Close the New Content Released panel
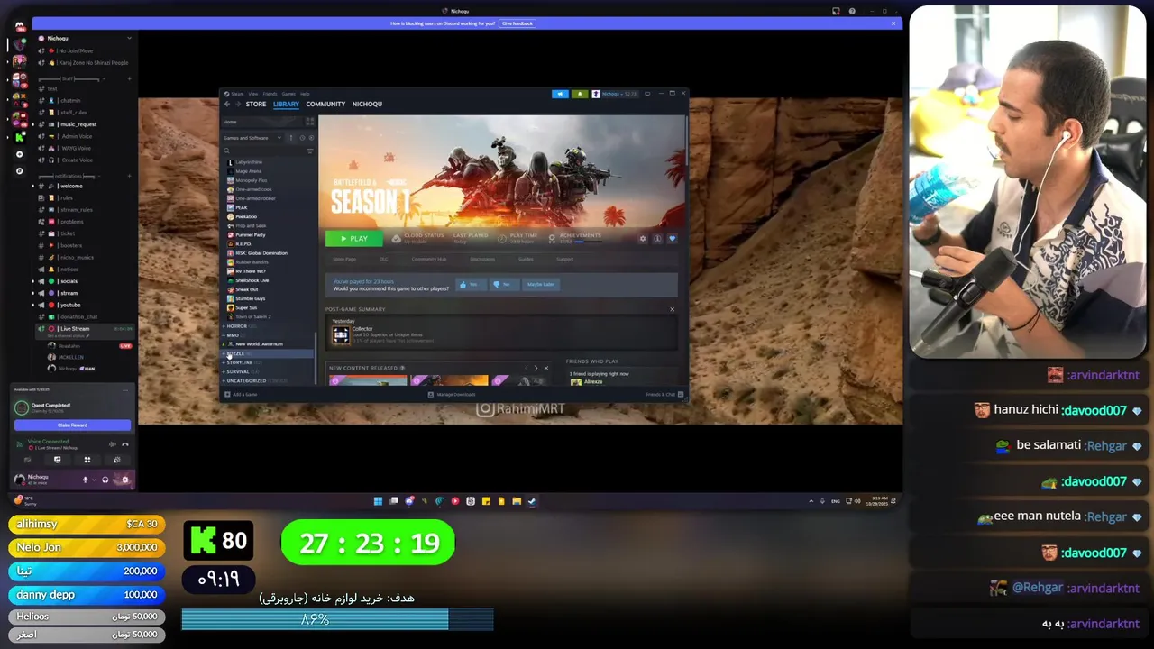Viewport: 1154px width, 649px height. pos(545,368)
